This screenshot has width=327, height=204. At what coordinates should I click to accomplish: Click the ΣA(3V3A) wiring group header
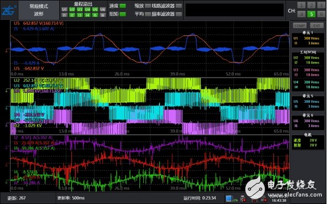308,52
